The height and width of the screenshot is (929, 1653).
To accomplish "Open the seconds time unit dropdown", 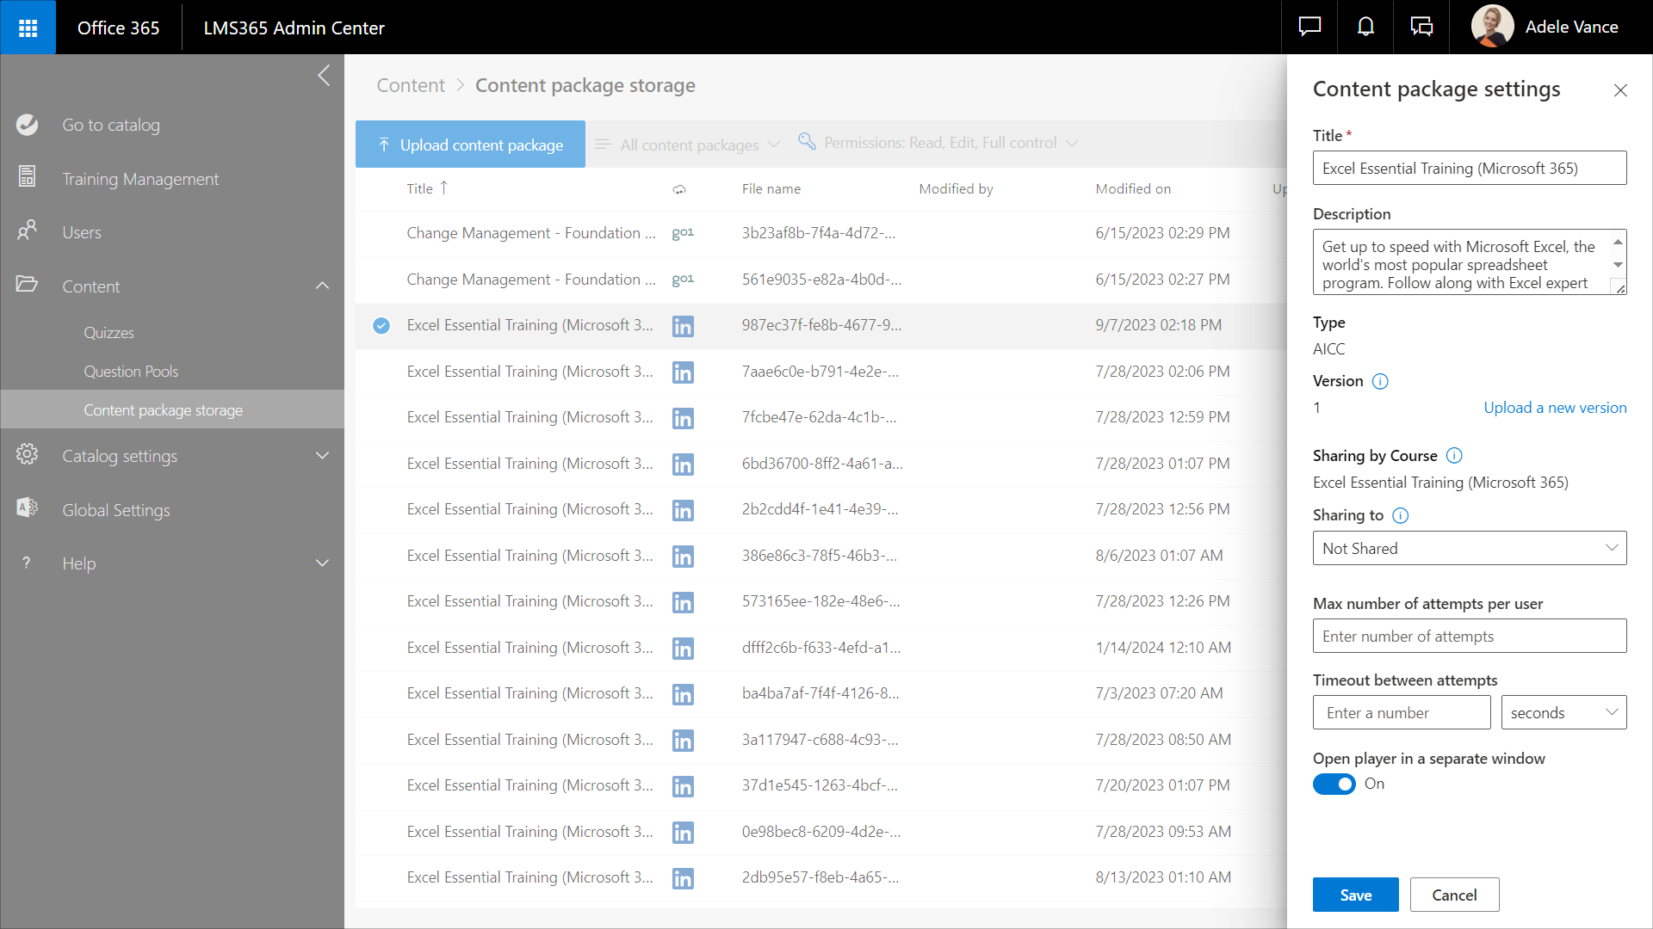I will [x=1563, y=712].
